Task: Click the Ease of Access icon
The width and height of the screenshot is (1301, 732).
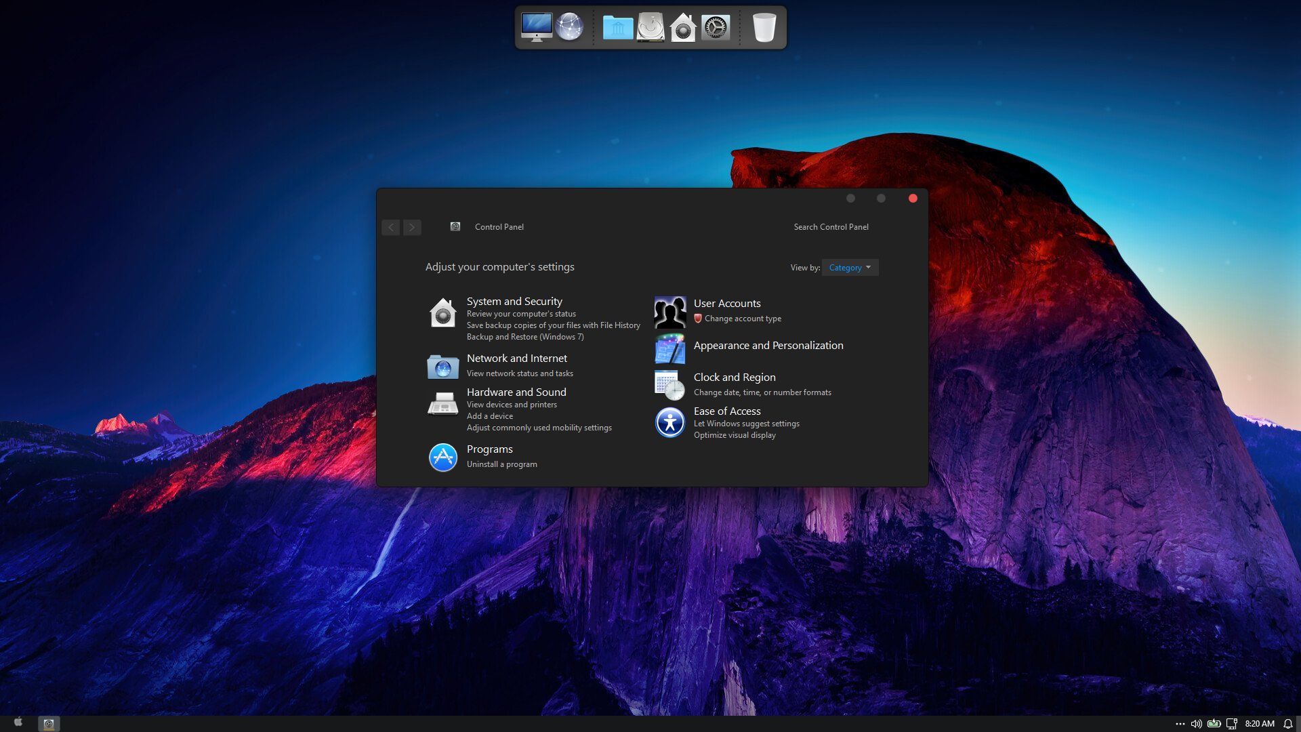Action: [669, 422]
